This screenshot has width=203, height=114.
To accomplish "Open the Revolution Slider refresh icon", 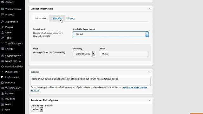I will click(x=3, y=66).
